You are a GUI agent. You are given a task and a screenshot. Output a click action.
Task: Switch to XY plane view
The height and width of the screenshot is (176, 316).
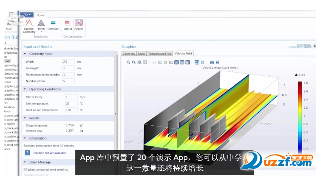160,62
